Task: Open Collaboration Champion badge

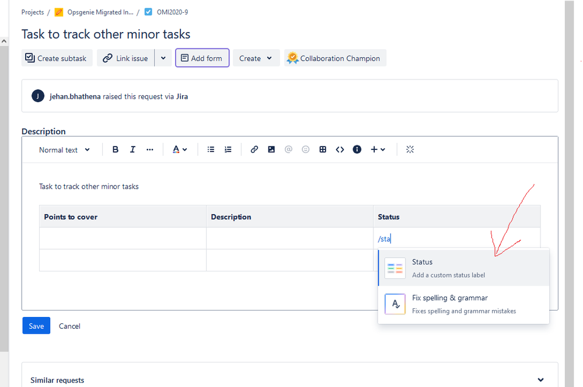Action: click(335, 58)
